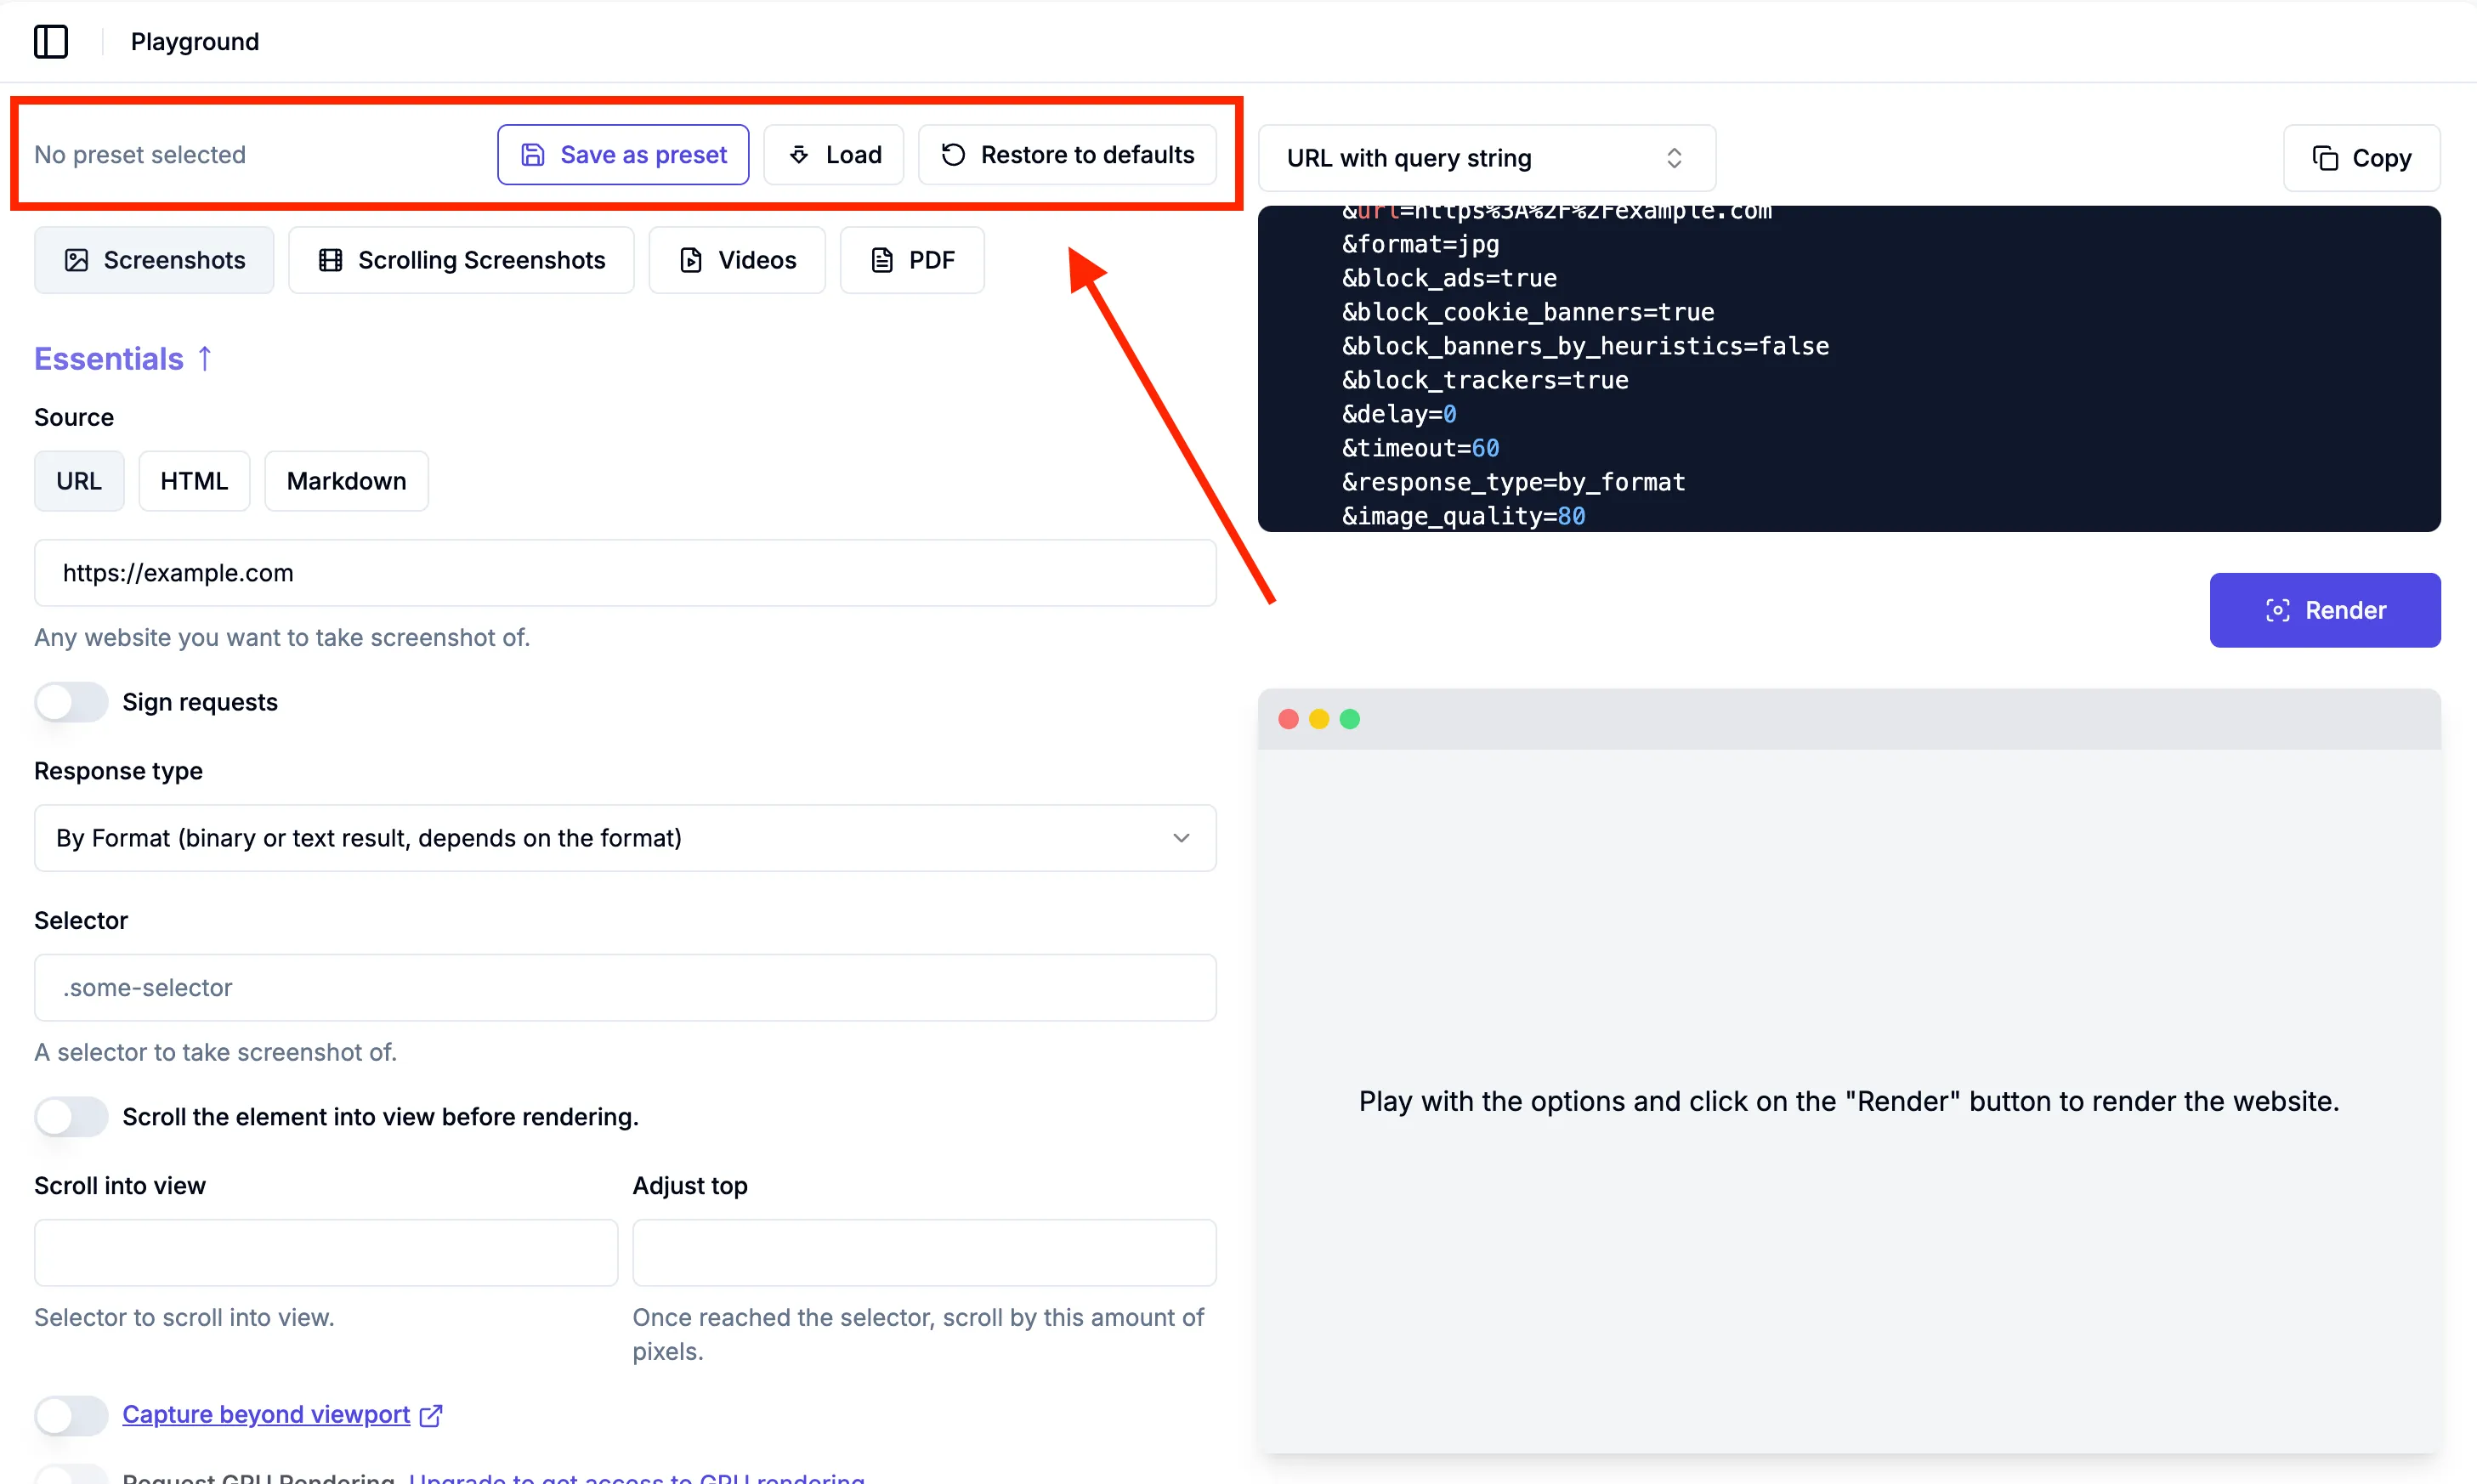Screen dimensions: 2477x1484
Task: Collapse the Essentials section heading
Action: pyautogui.click(x=109, y=358)
